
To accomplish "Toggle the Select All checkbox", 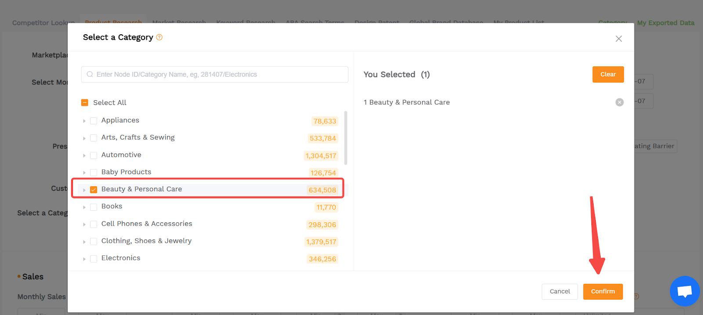I will 85,103.
